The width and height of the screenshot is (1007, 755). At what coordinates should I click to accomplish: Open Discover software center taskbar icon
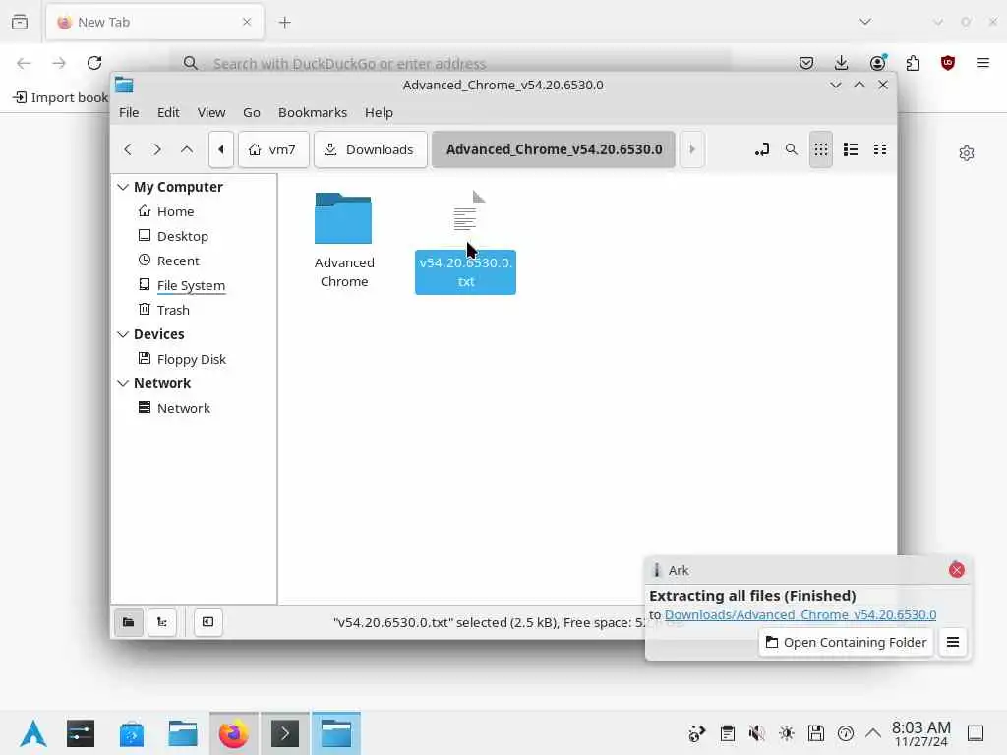coord(132,733)
